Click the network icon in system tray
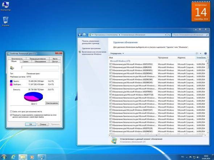The height and width of the screenshot is (160, 214). (x=194, y=157)
